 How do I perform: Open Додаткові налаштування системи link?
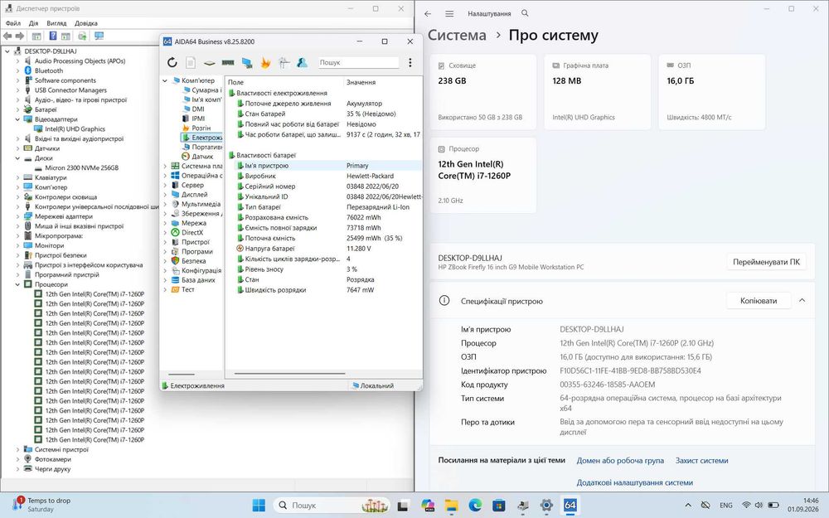tap(634, 482)
